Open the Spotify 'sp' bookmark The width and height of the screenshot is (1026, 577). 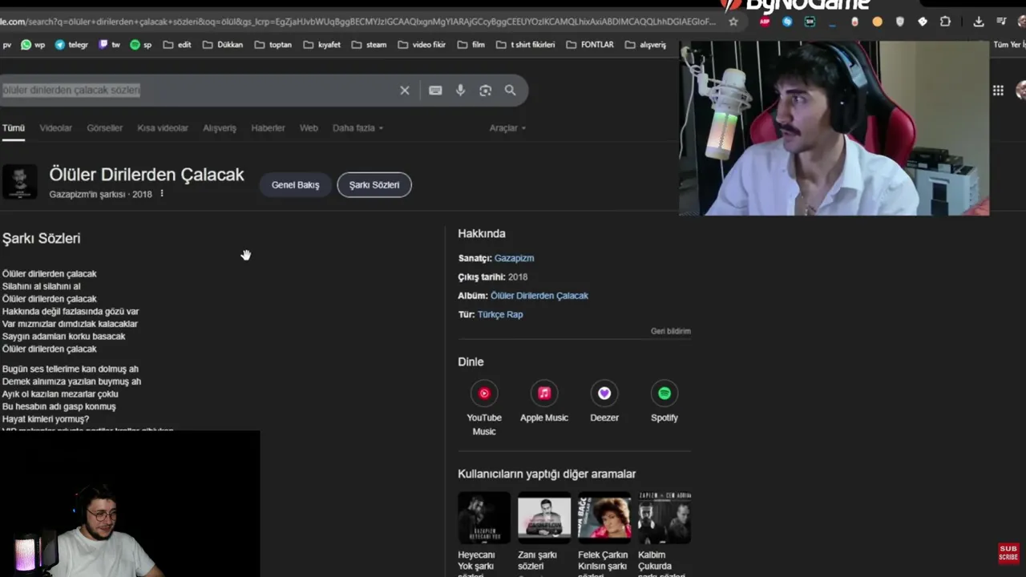point(141,45)
